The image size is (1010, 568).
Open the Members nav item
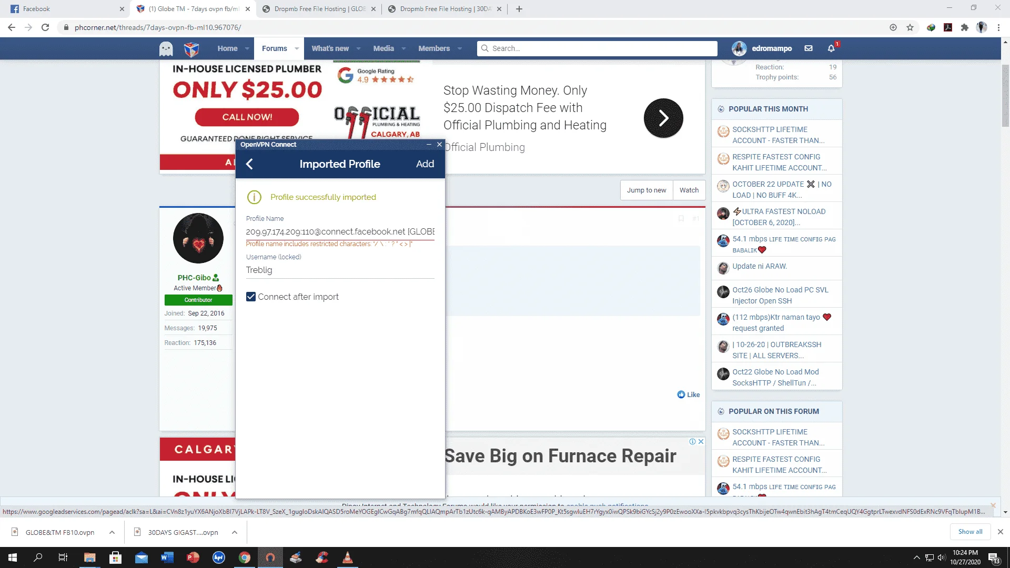click(x=434, y=48)
